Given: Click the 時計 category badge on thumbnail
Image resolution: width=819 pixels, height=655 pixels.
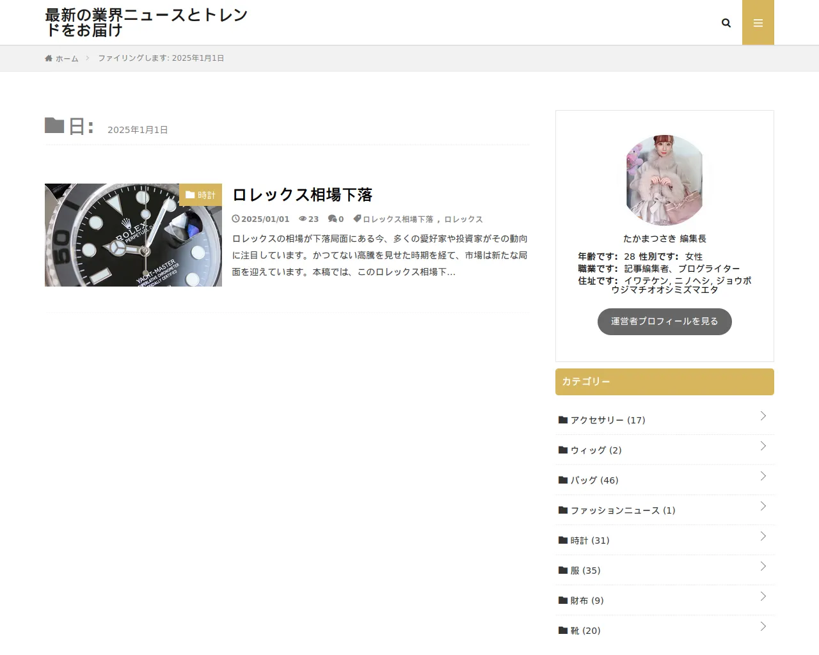Looking at the screenshot, I should tap(200, 195).
